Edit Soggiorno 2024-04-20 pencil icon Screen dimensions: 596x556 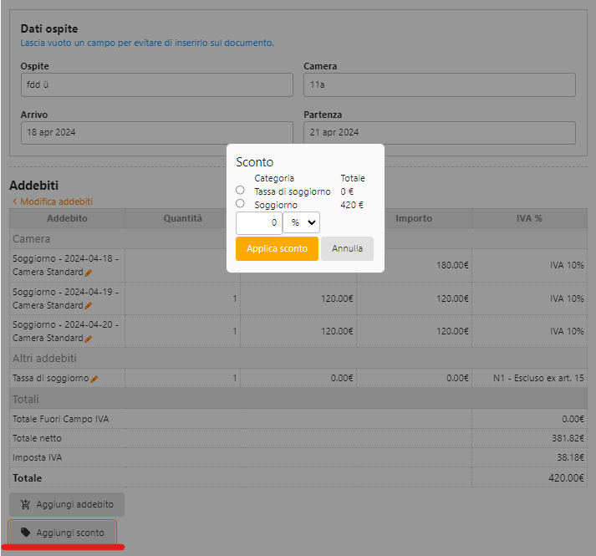[x=89, y=338]
